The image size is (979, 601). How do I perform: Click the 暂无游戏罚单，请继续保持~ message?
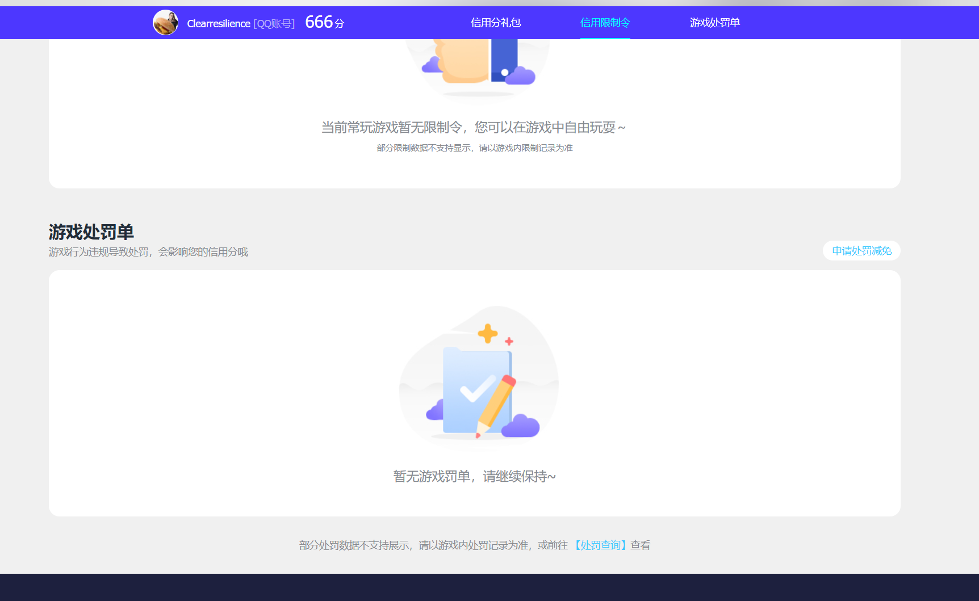coord(475,476)
